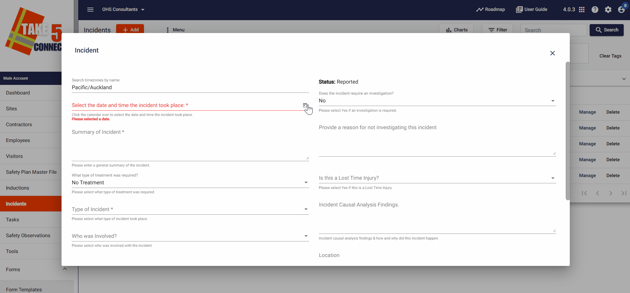Open the Filter options

tap(497, 30)
